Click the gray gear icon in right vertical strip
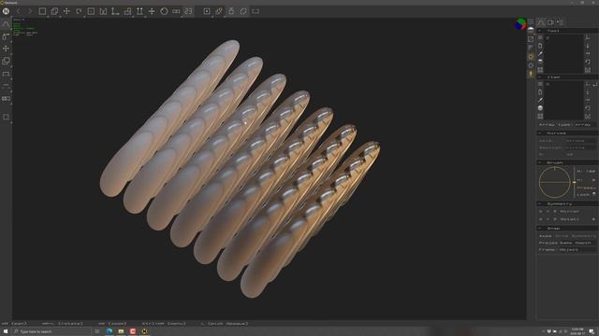 click(531, 65)
